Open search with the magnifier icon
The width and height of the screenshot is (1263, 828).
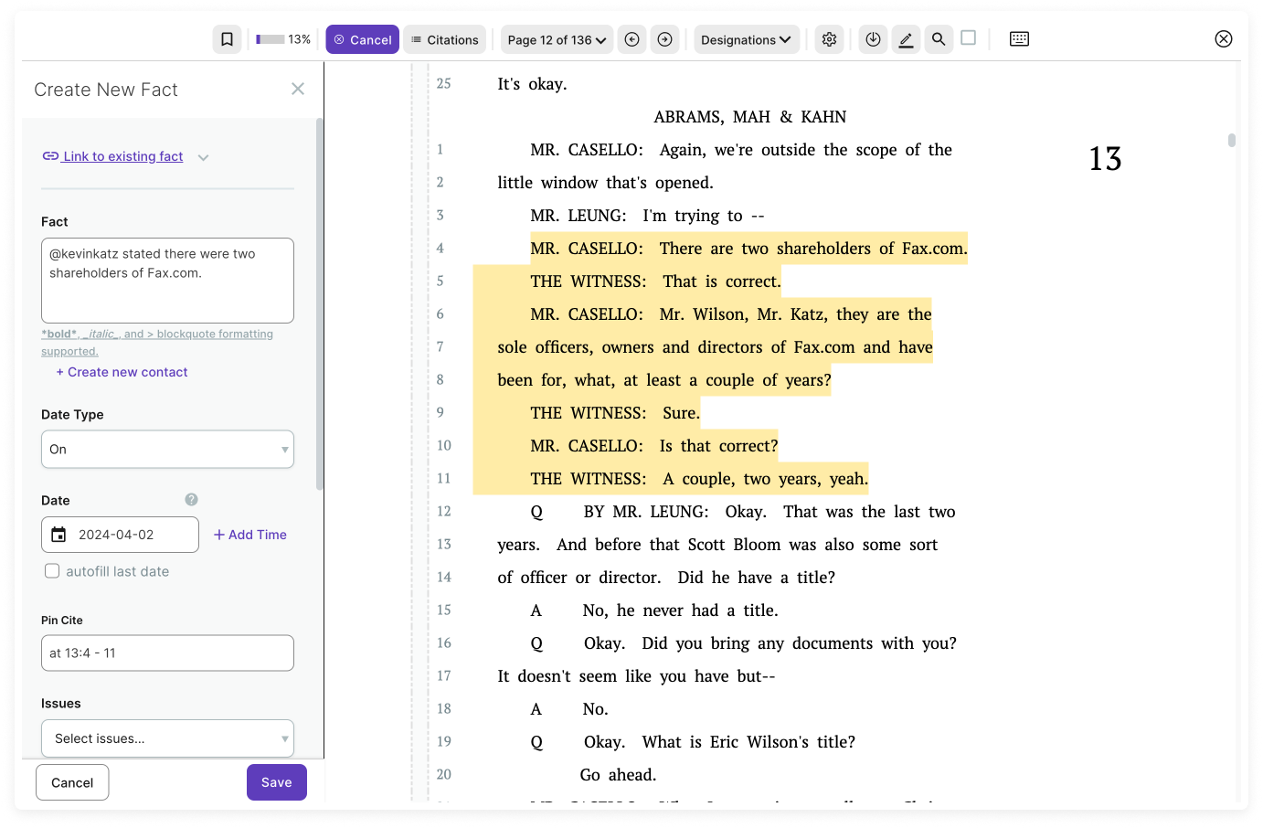939,38
